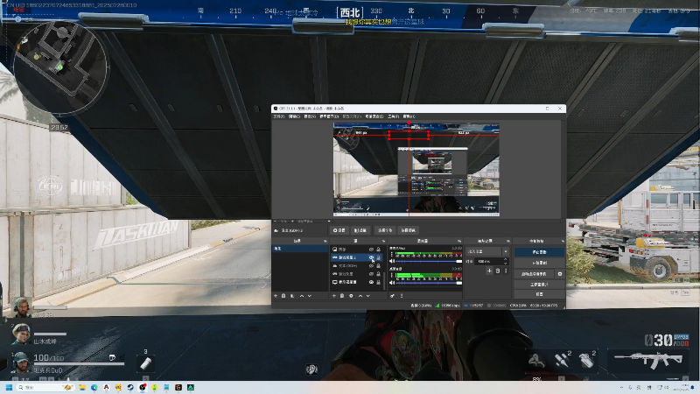The width and height of the screenshot is (700, 394).
Task: Open first mixer channel options dots beside meter
Action: coord(392,254)
